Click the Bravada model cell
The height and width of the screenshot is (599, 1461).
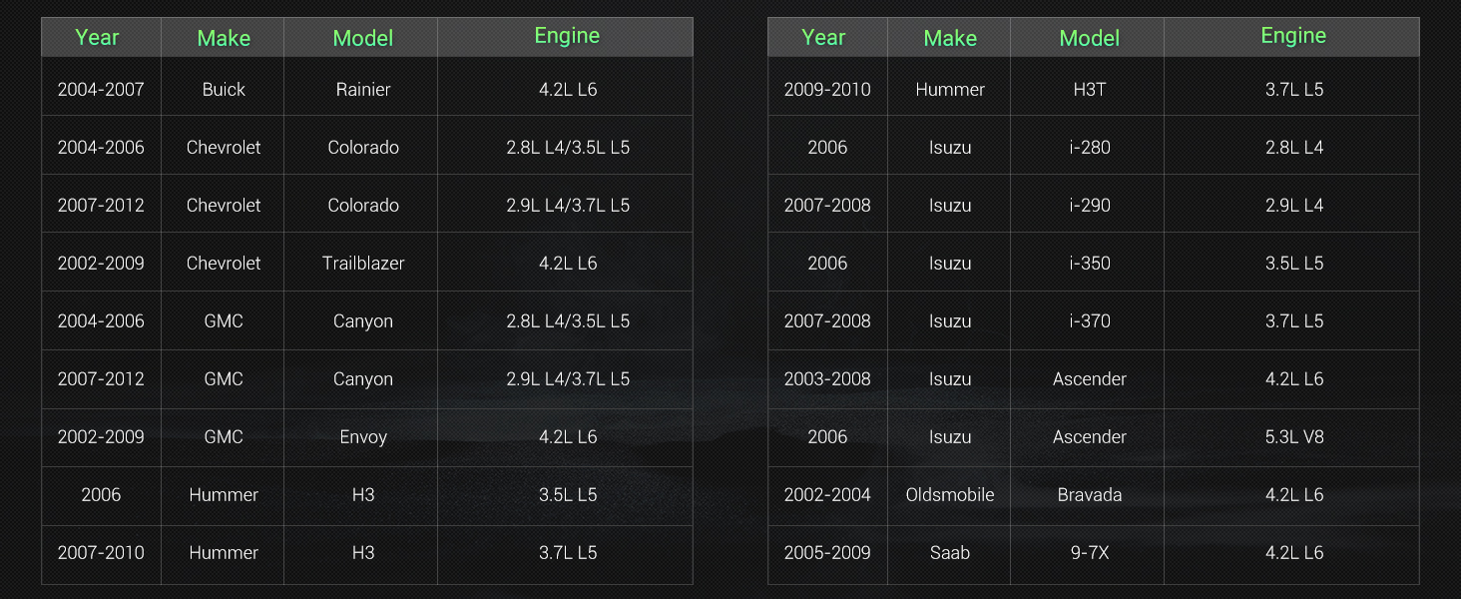1088,494
